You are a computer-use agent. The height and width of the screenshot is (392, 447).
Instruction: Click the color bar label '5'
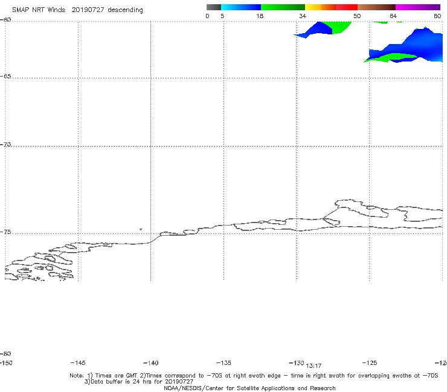(x=222, y=16)
